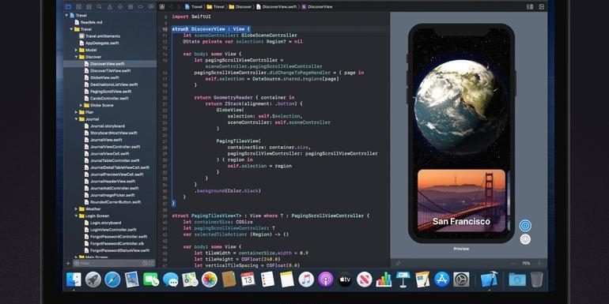Select Travel project in the breadcrumb
Image resolution: width=609 pixels, height=304 pixels.
click(193, 6)
